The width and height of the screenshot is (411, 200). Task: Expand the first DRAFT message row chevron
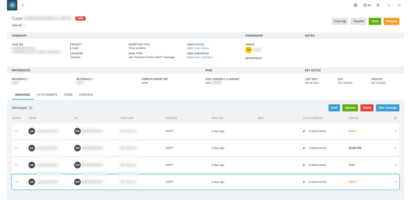pos(395,131)
